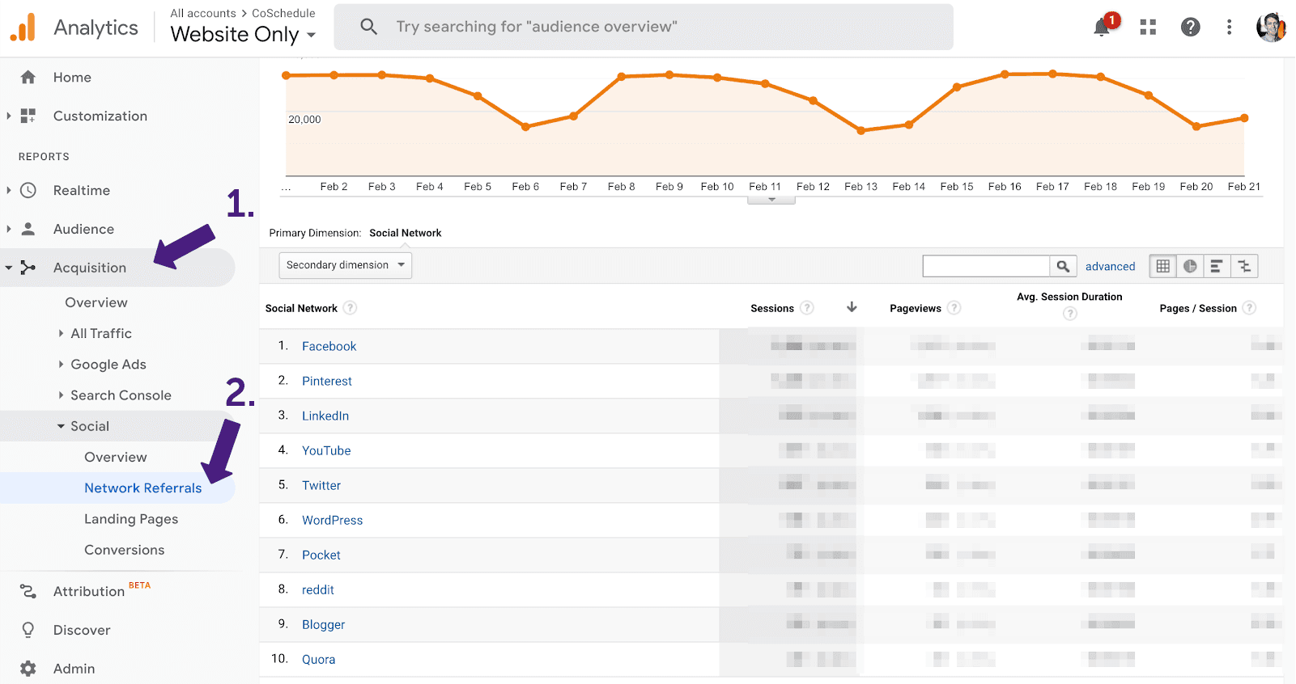The height and width of the screenshot is (684, 1296).
Task: Expand the Google Ads submenu
Action: [61, 365]
